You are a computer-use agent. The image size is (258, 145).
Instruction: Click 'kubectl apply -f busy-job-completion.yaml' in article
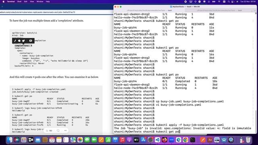pos(39,89)
